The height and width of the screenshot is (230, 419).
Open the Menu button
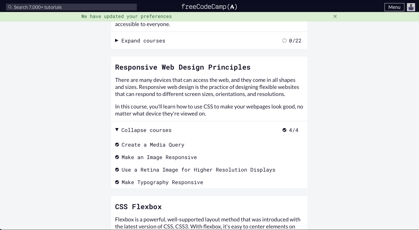tap(394, 7)
